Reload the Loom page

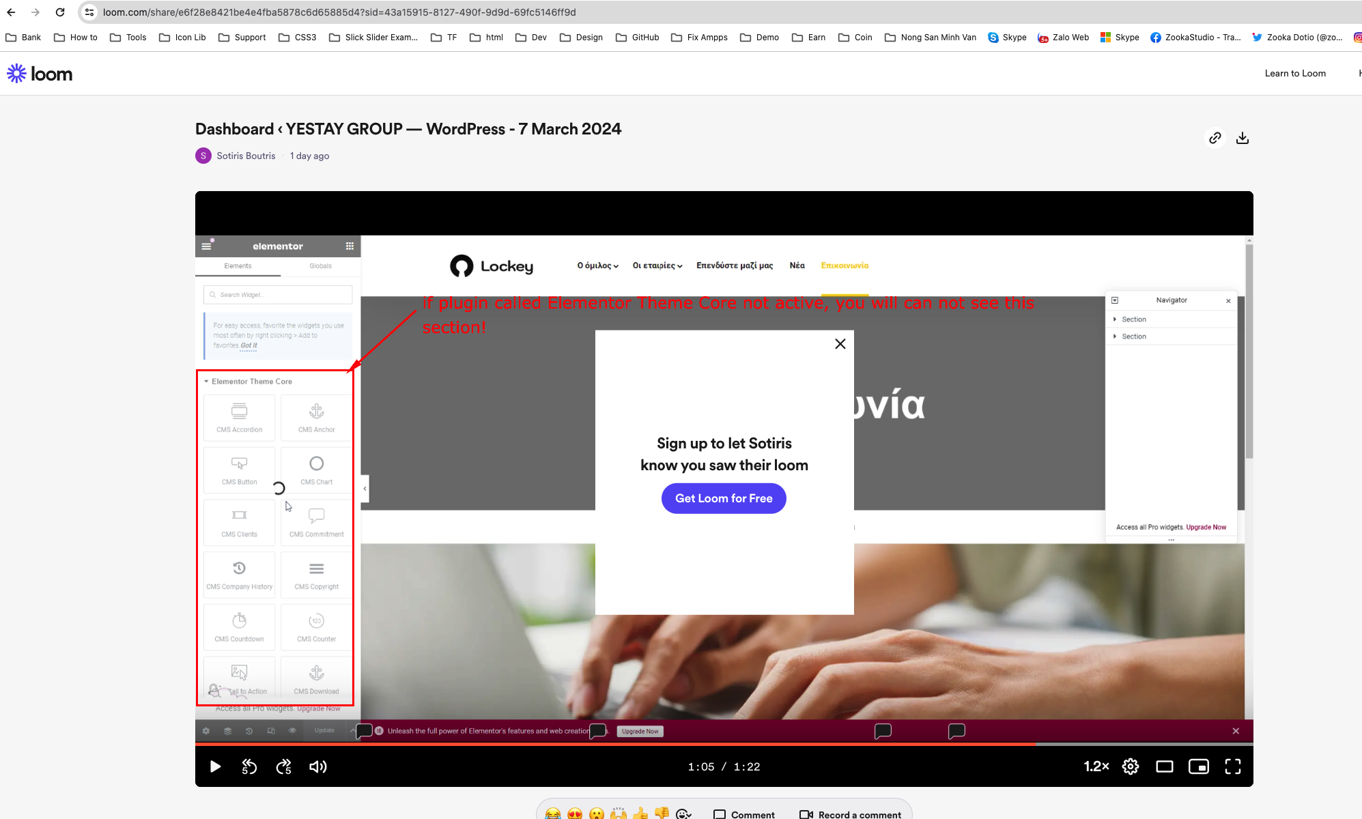coord(60,12)
